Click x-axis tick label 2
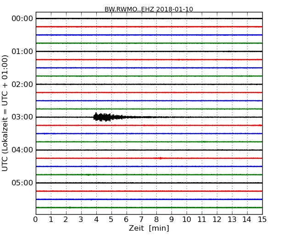This screenshot has width=298, height=238. click(66, 220)
